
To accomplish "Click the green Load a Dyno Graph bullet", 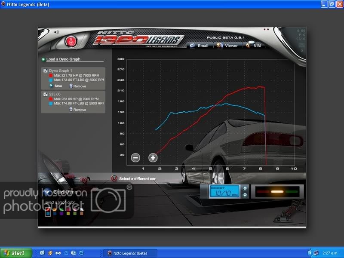I will click(43, 59).
